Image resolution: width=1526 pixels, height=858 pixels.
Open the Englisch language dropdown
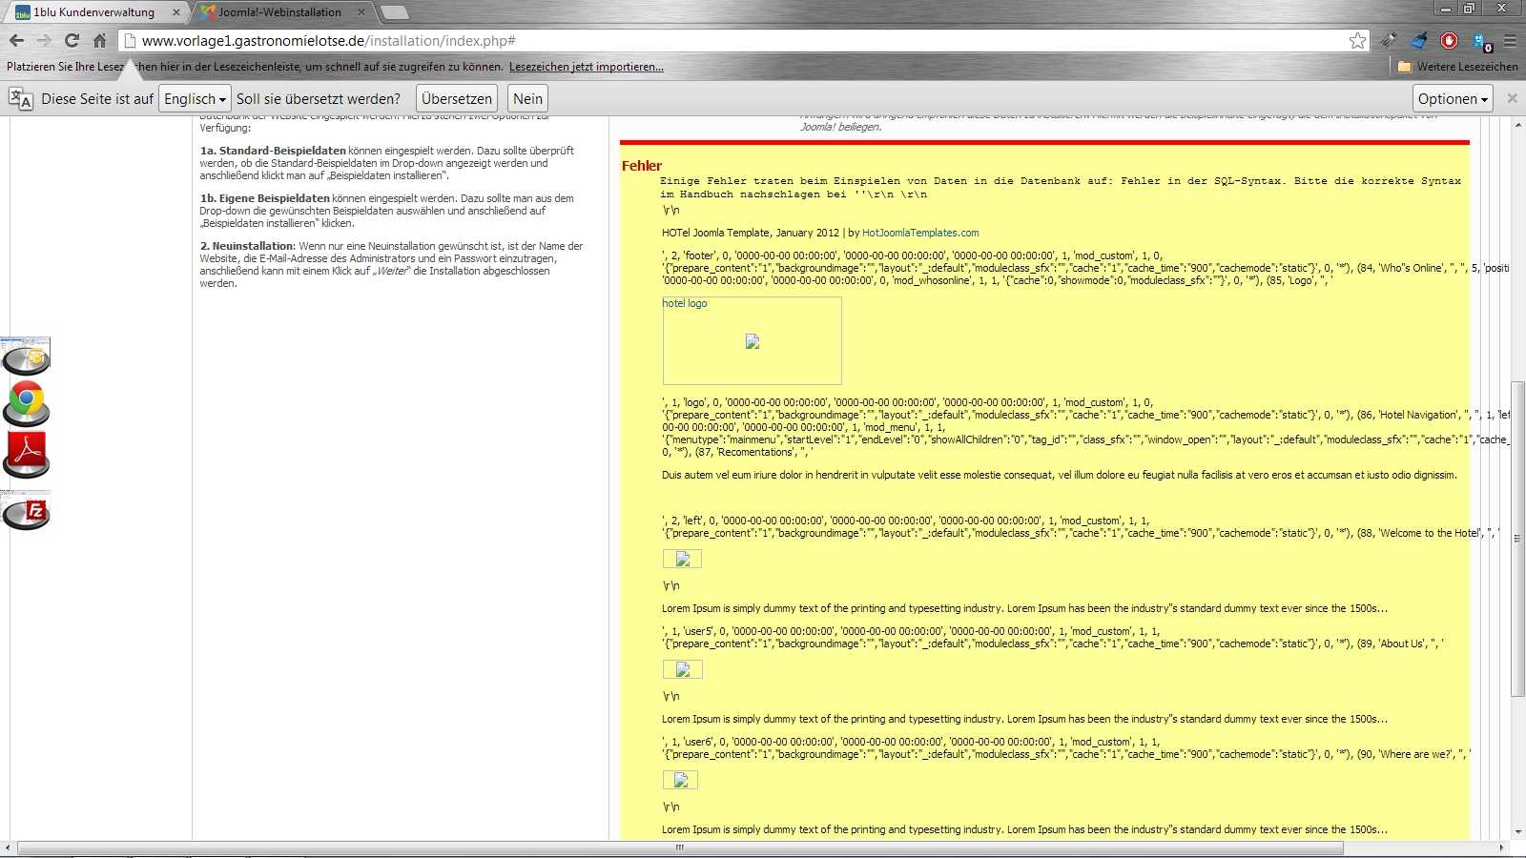tap(195, 98)
